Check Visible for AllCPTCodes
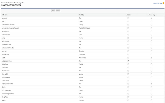Image resolution: width=165 pixels, height=103 pixels. (x=128, y=41)
